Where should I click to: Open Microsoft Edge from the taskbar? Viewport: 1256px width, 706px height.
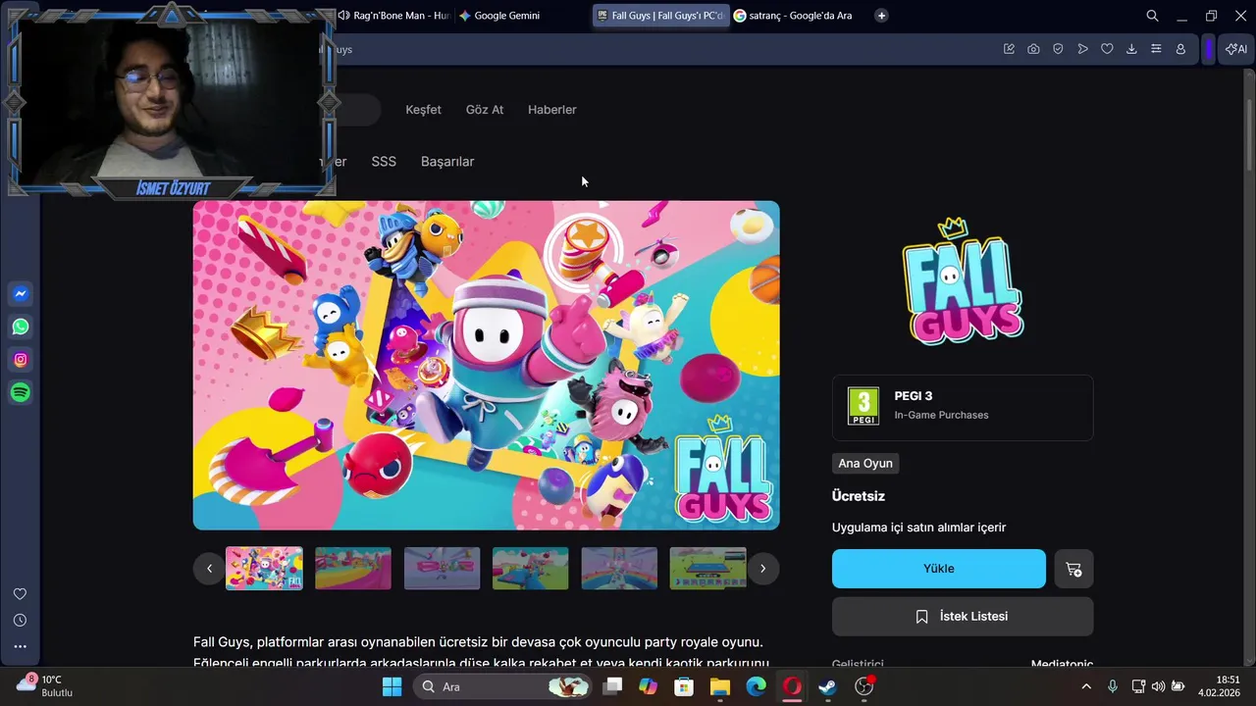click(x=756, y=686)
